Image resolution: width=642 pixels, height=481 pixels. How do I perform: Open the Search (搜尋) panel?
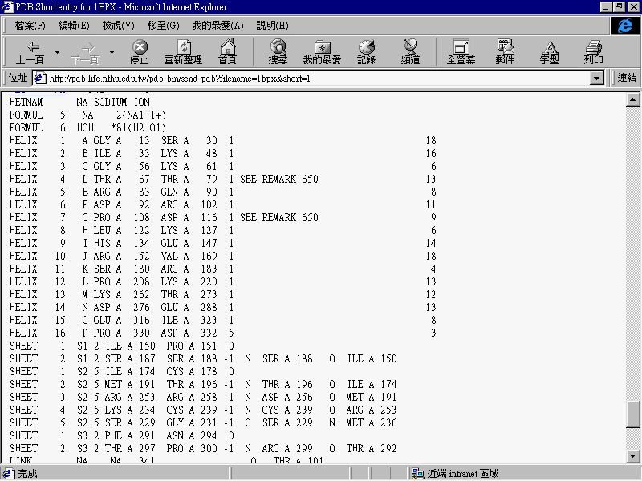[278, 52]
